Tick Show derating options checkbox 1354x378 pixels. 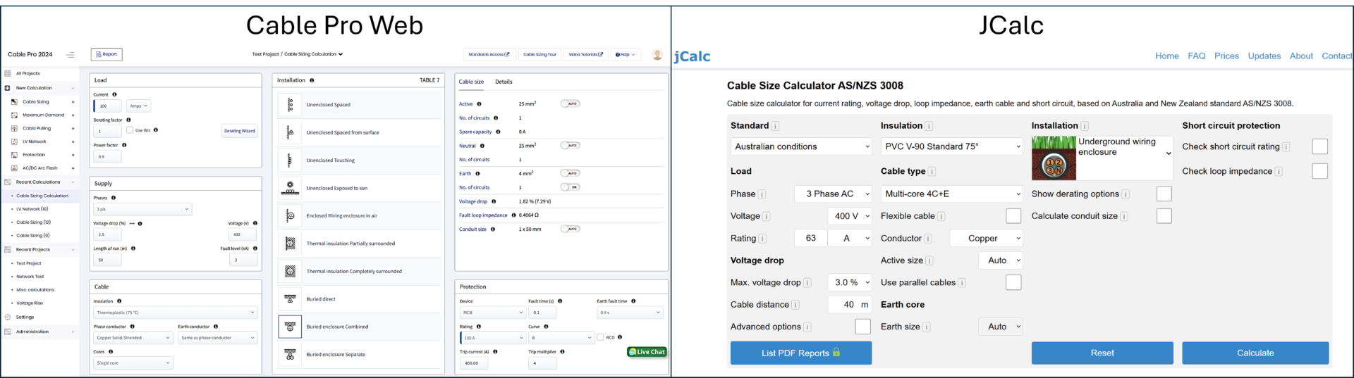(x=1164, y=194)
